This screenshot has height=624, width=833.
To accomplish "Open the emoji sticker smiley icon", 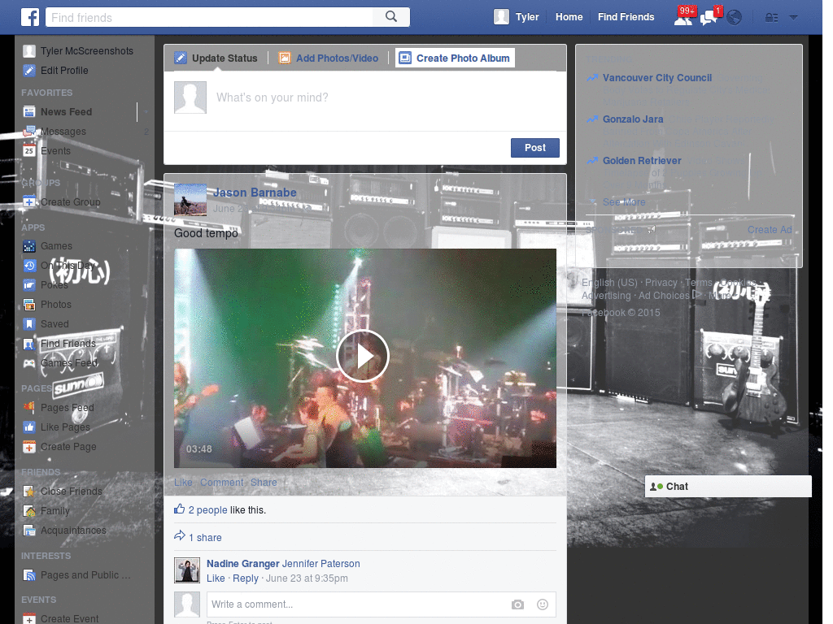I will pos(543,604).
